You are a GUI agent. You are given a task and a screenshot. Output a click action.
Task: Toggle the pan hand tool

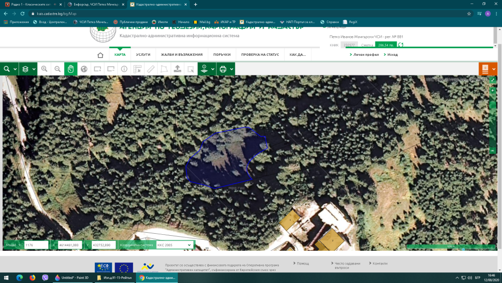coord(71,69)
